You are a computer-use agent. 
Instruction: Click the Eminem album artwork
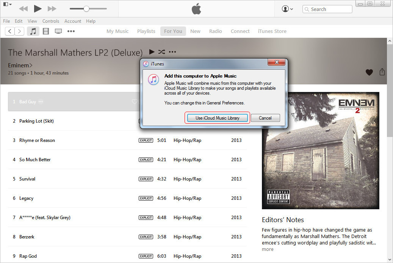pyautogui.click(x=320, y=150)
